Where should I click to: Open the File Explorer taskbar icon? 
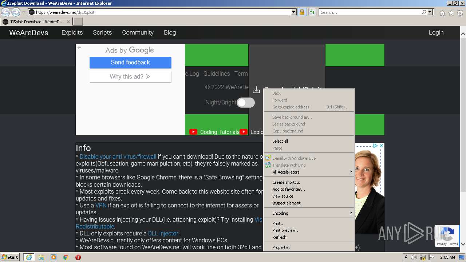41,257
